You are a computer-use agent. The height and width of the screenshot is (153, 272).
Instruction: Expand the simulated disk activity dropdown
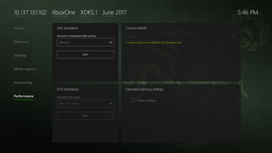(x=85, y=42)
